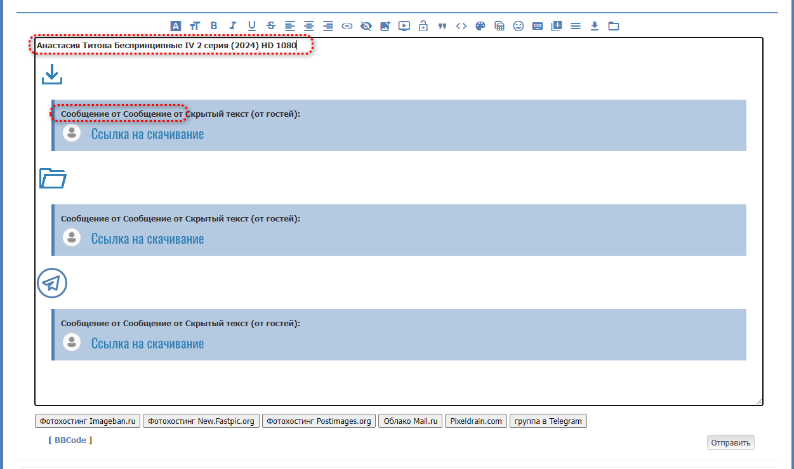
Task: Open third 'Ссылка на скачивание' link under Telegram
Action: pos(147,343)
